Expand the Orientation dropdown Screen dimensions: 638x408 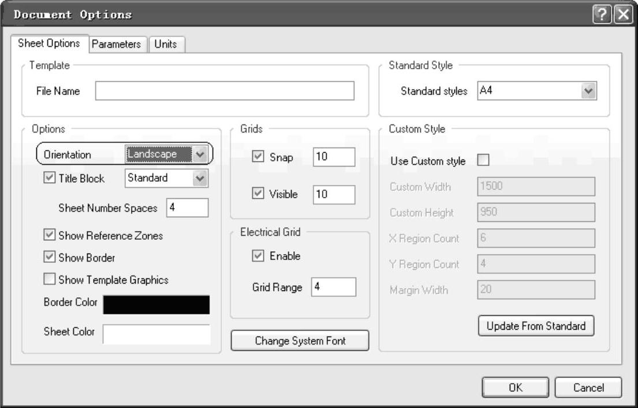[200, 154]
